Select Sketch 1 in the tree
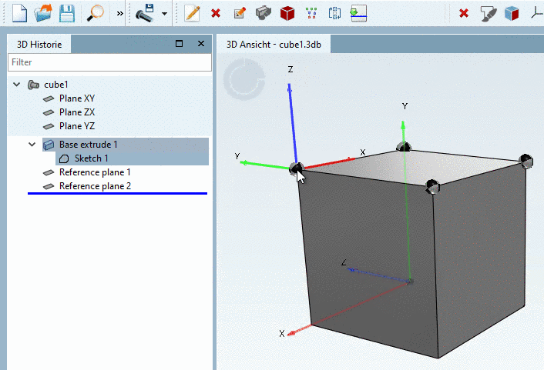544x370 pixels. 91,158
